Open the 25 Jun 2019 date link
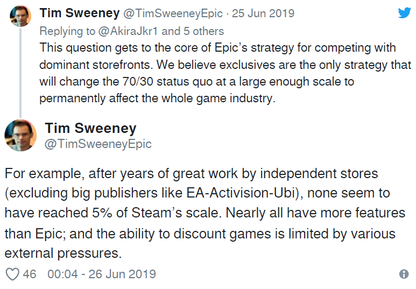 click(x=263, y=13)
